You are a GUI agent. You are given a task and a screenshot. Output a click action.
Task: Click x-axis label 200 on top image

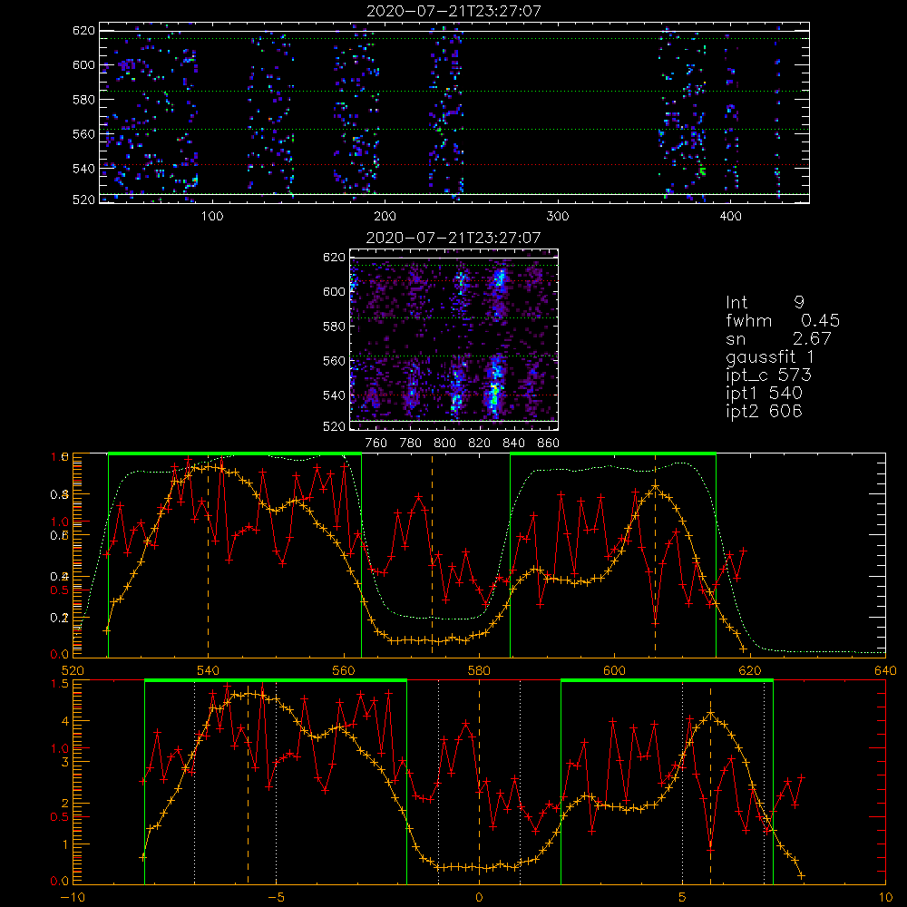tap(385, 217)
